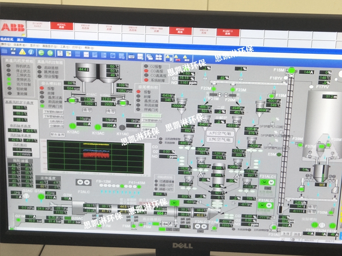Screen dimensions: 342x256
Task: Click the red ALT01L alarm tile
Action: tap(62, 26)
